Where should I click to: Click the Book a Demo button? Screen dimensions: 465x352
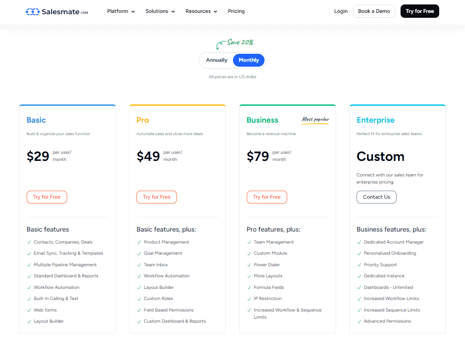pos(374,11)
